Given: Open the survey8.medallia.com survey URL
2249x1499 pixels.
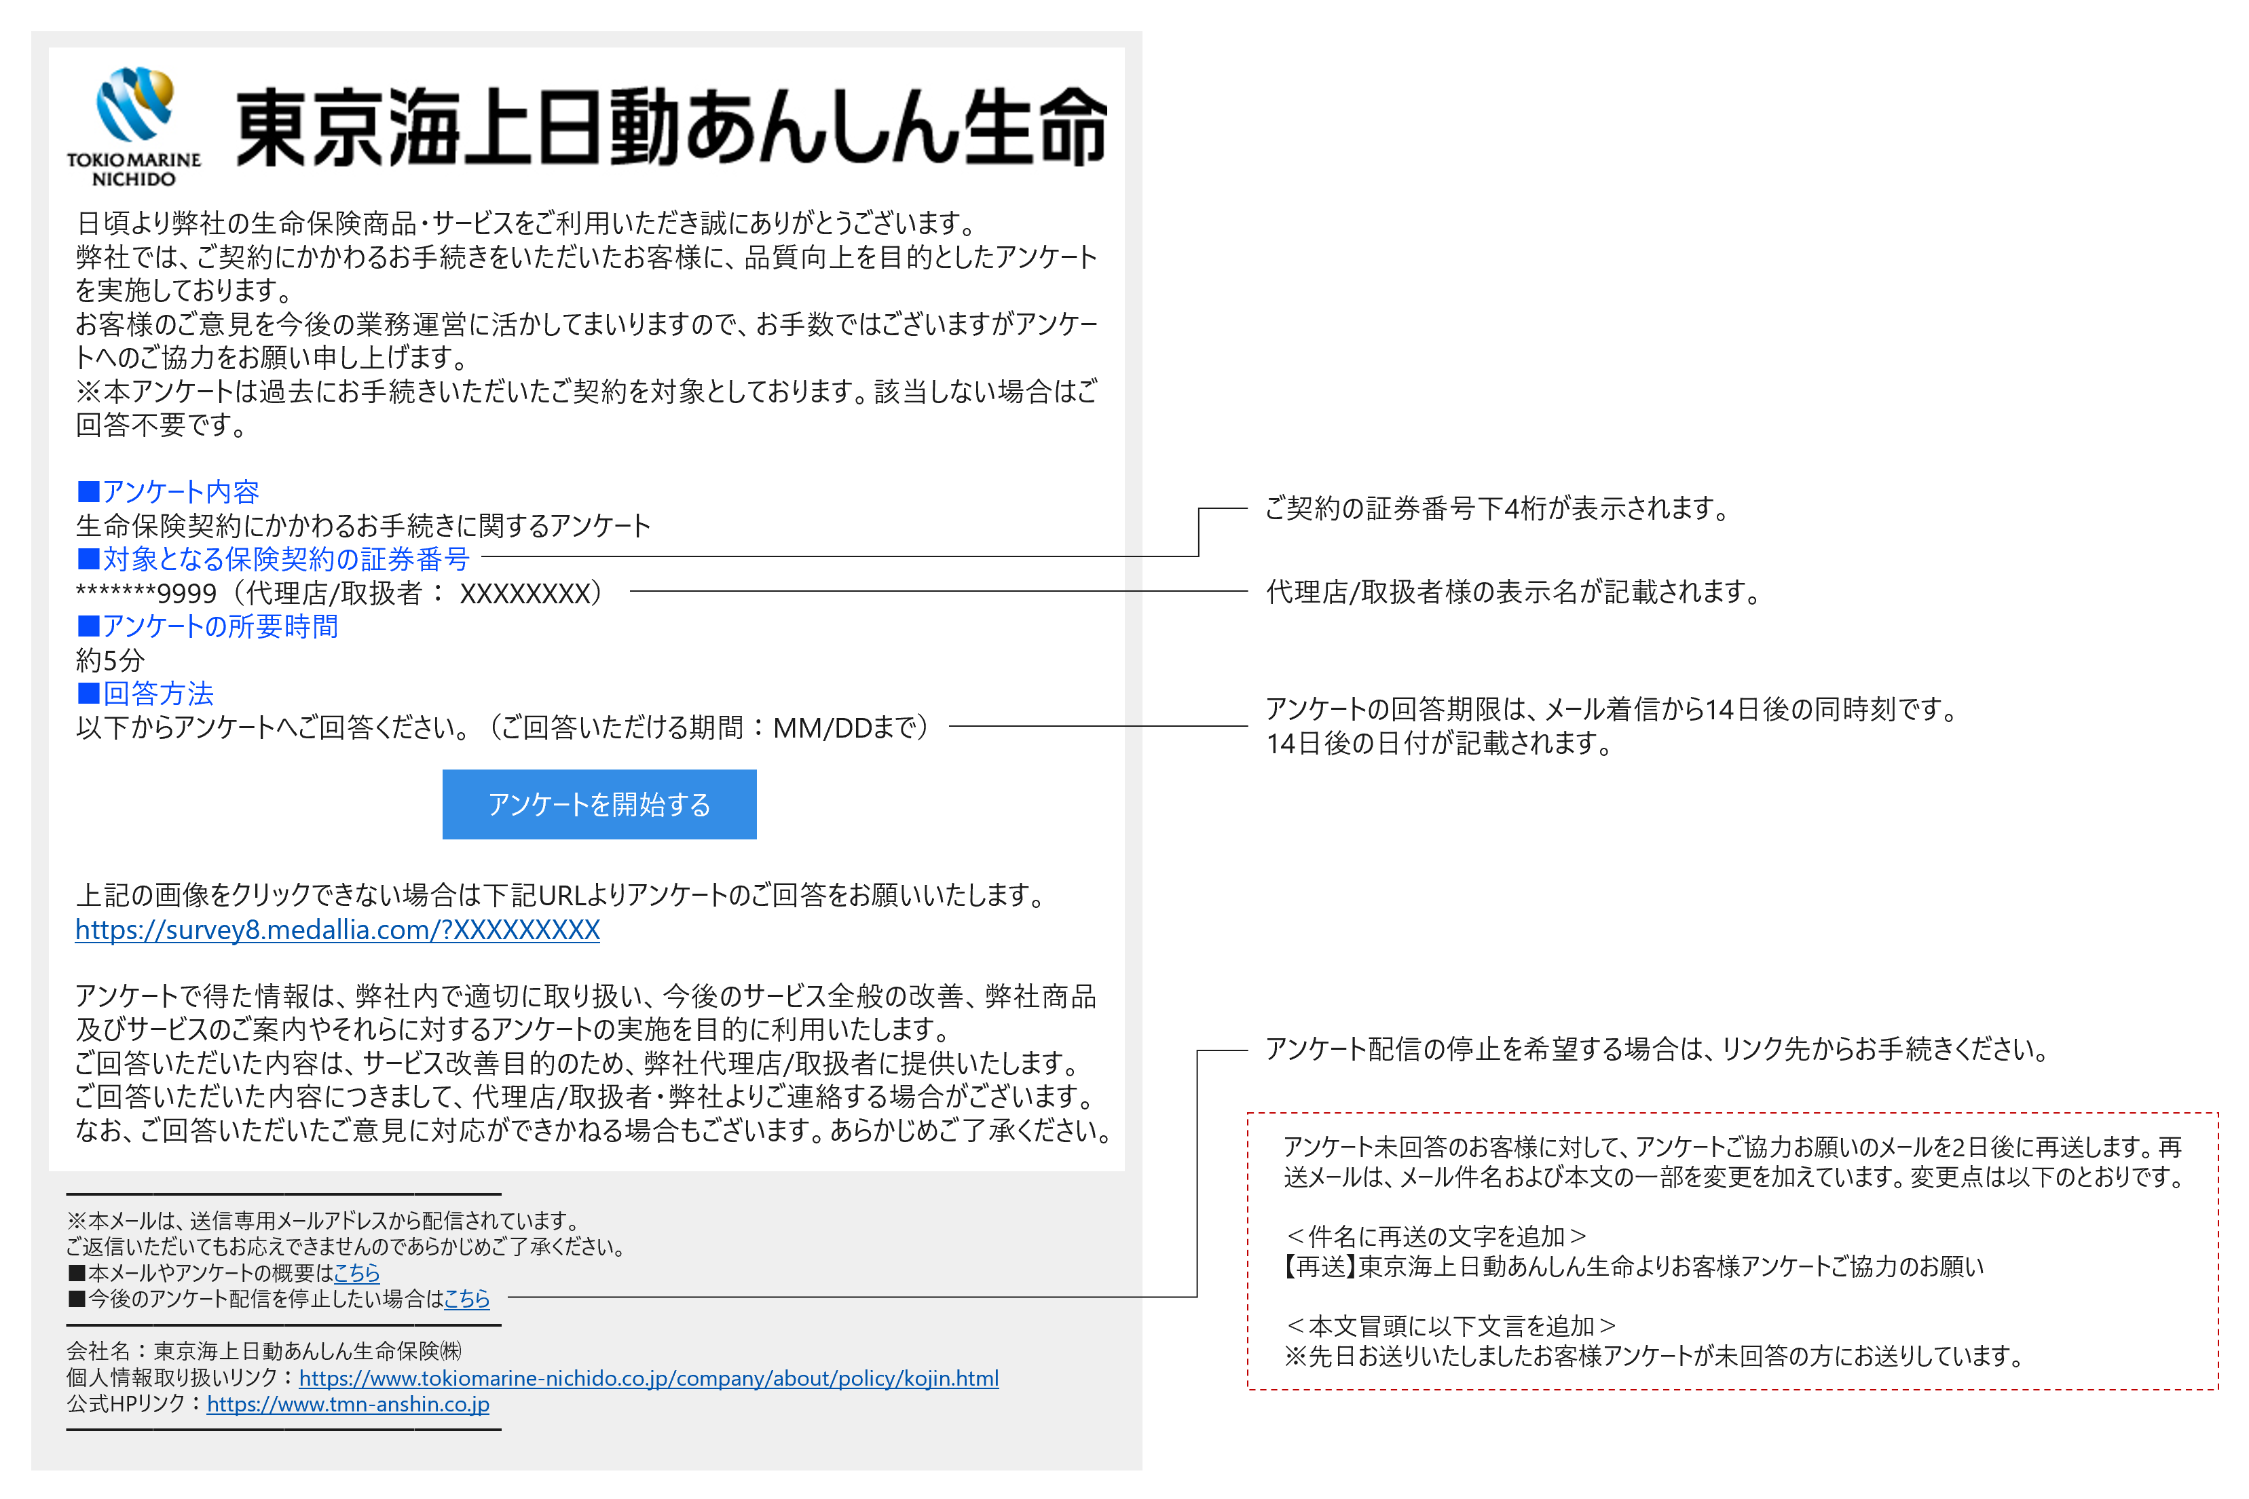Looking at the screenshot, I should pyautogui.click(x=337, y=929).
